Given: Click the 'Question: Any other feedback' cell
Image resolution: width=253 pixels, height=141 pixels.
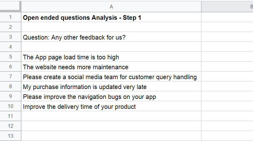Looking at the screenshot, I should pos(111,37).
